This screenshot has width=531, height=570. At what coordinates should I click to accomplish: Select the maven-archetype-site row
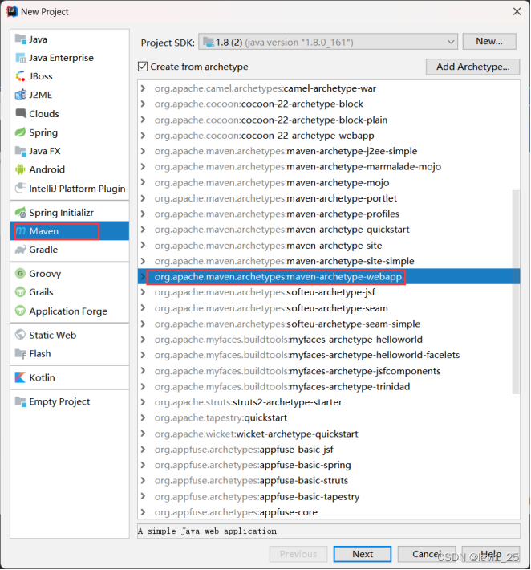click(329, 246)
